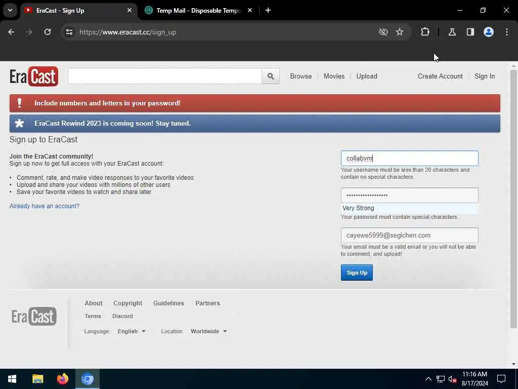Click Create Account in the header
Image resolution: width=518 pixels, height=389 pixels.
pos(440,76)
